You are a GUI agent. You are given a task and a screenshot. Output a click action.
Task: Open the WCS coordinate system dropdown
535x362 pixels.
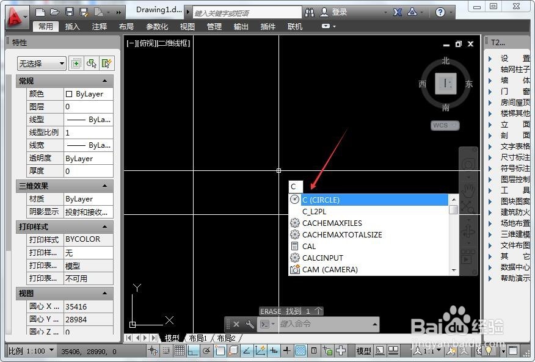[445, 126]
